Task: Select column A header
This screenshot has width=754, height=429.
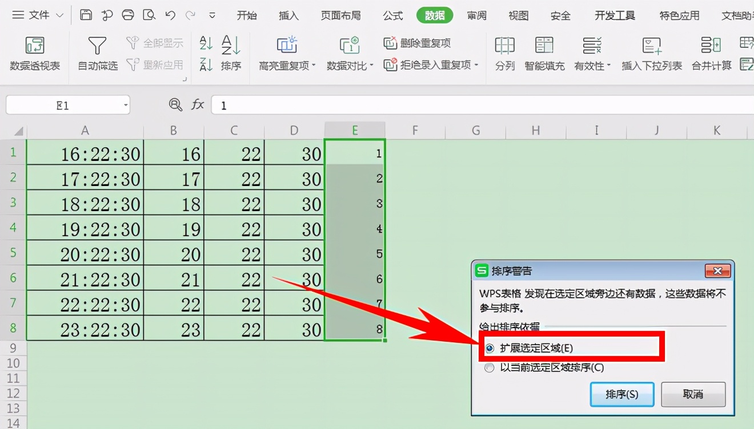Action: pyautogui.click(x=85, y=131)
